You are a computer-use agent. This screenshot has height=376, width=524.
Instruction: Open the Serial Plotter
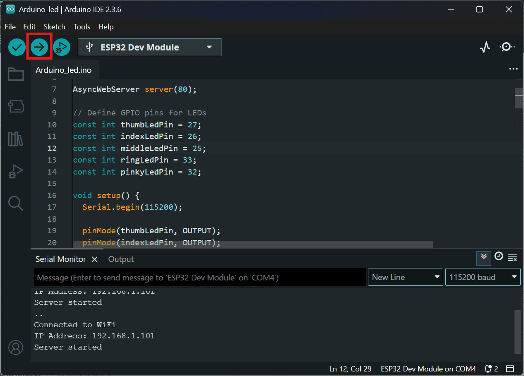[x=485, y=47]
